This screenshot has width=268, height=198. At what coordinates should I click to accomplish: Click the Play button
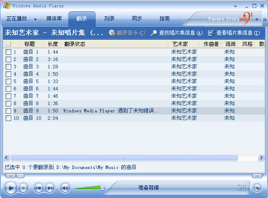[x=10, y=188]
